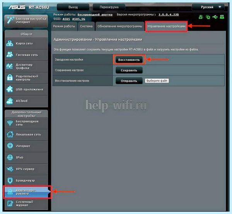Screen dimensions: 232x214
Task: Open Брандмауэр menu label
Action: pos(25,180)
